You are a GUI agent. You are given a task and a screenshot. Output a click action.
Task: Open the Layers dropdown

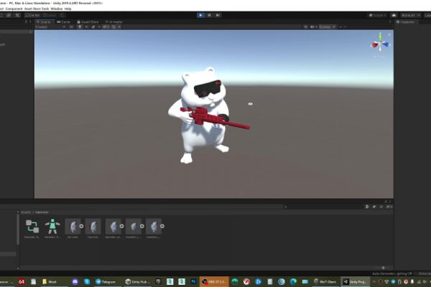(427, 15)
